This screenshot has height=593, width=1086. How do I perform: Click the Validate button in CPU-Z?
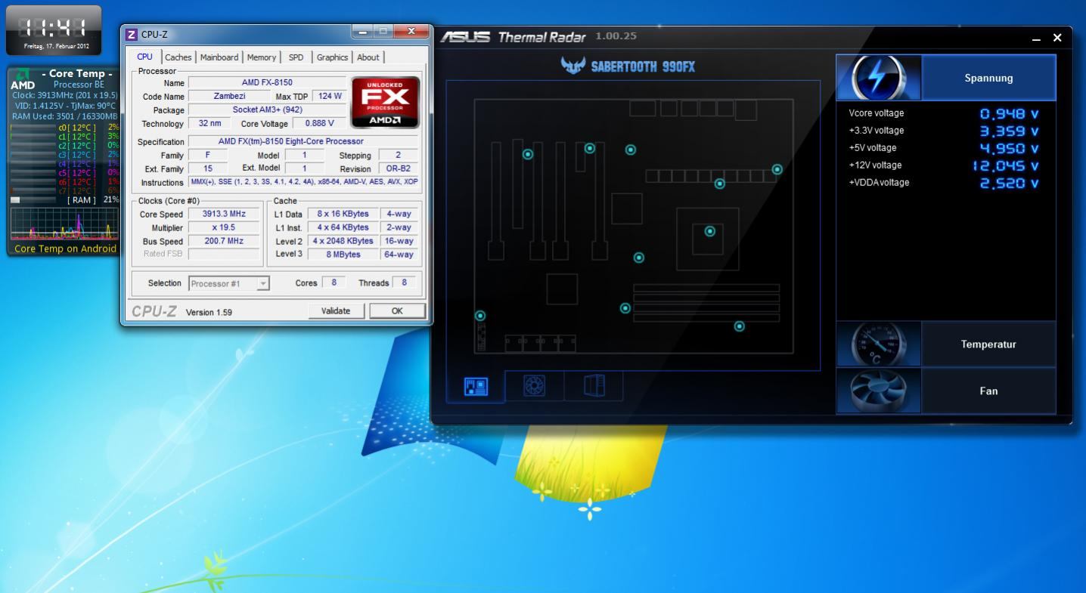pyautogui.click(x=336, y=310)
